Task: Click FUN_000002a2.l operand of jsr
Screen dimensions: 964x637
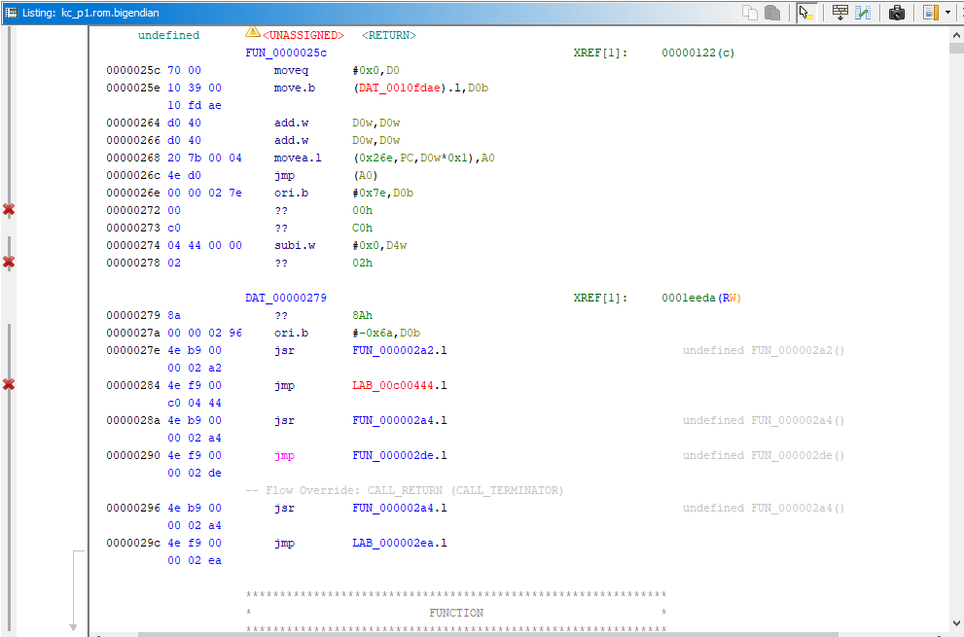Action: (400, 350)
